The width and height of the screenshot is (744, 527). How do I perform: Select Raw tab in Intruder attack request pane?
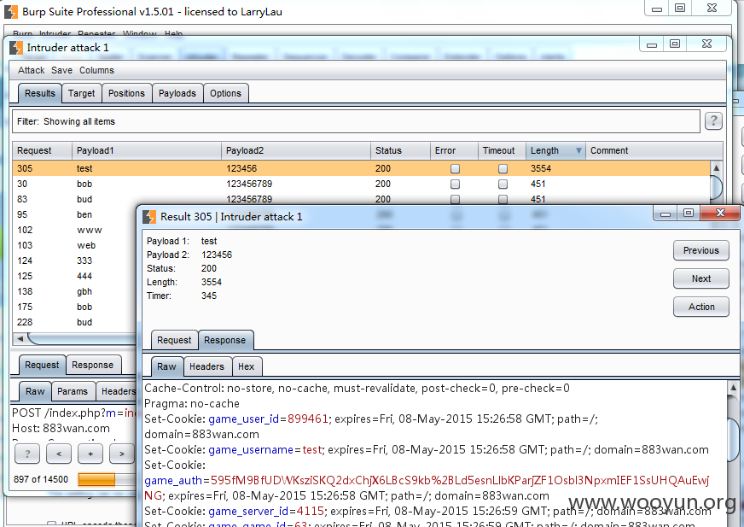(35, 391)
